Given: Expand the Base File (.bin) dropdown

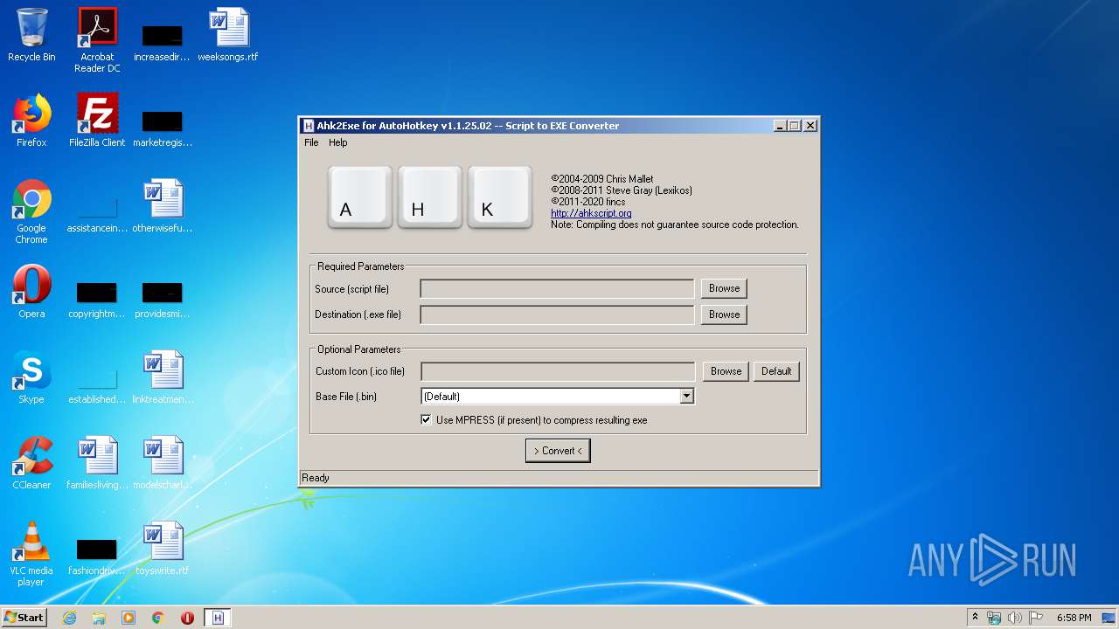Looking at the screenshot, I should tap(687, 397).
